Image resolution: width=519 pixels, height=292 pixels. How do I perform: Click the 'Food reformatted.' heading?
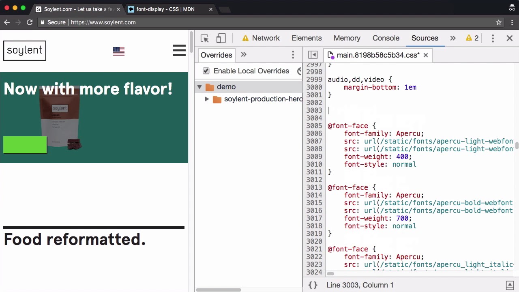click(x=75, y=239)
